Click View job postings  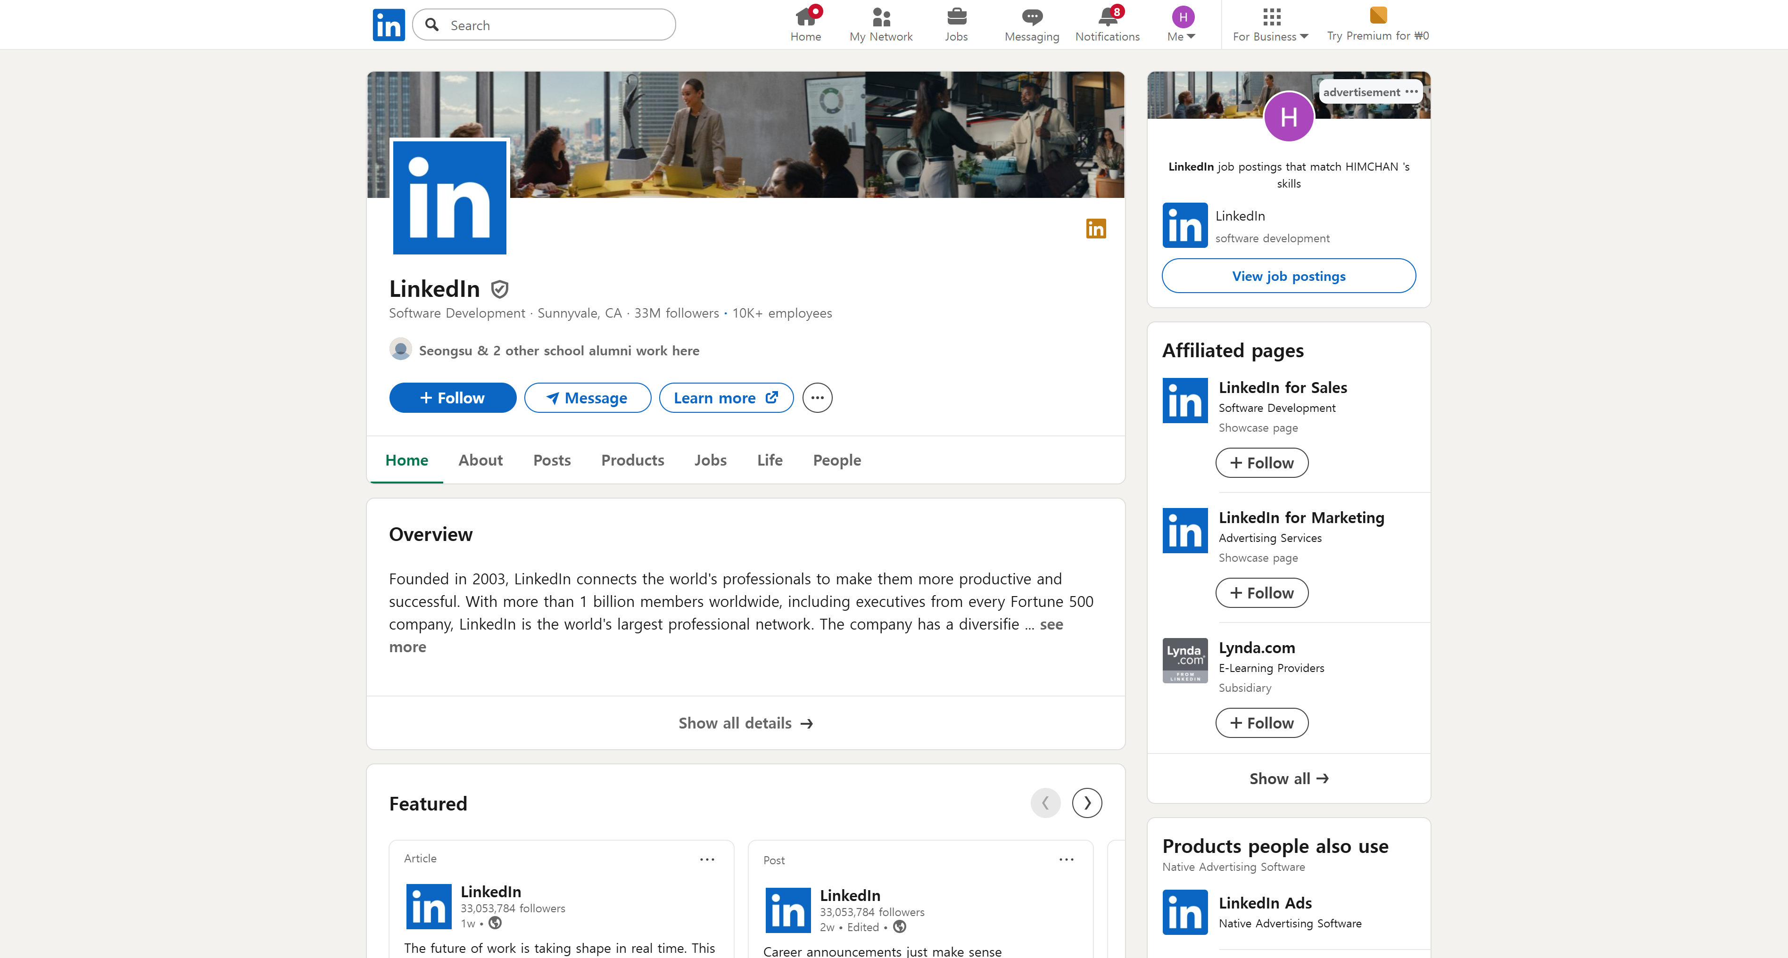pos(1288,275)
